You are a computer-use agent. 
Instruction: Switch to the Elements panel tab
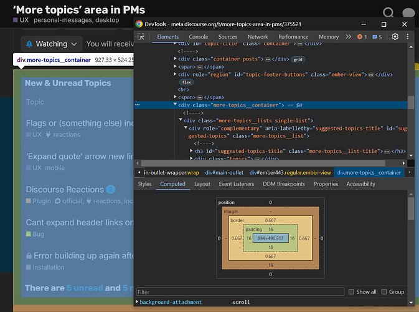[168, 37]
